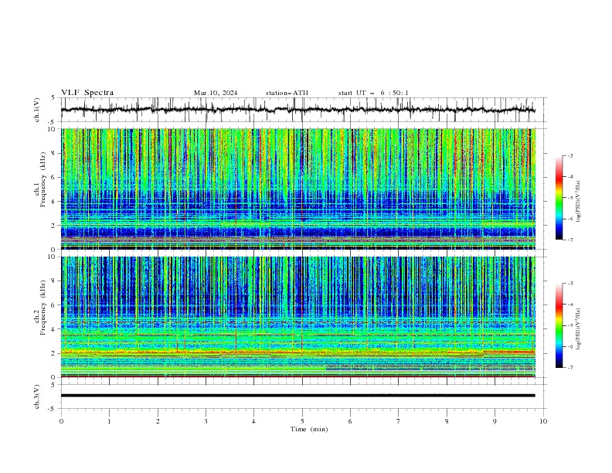
Task: Click the upper 'log(PSD)(V²/Hz)' colorbar label
Action: [x=578, y=202]
